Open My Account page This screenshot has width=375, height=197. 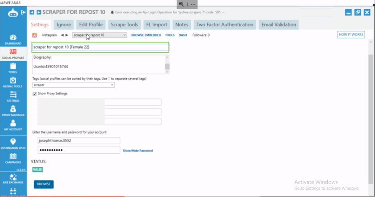point(13,125)
